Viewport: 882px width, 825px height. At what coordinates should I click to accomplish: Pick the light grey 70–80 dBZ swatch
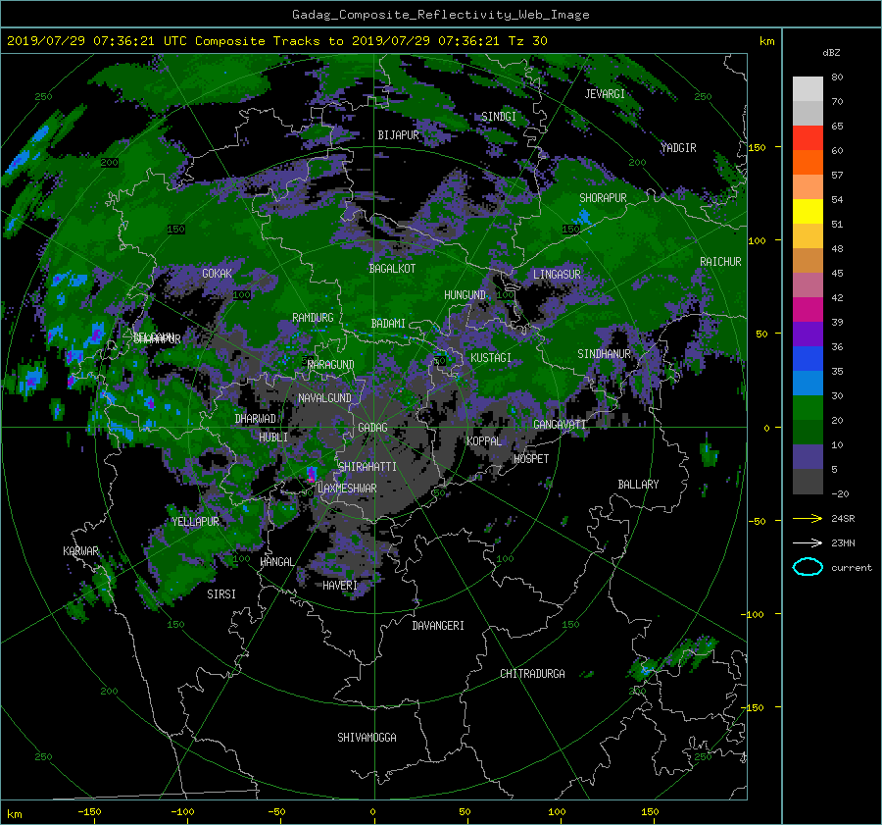coord(808,88)
